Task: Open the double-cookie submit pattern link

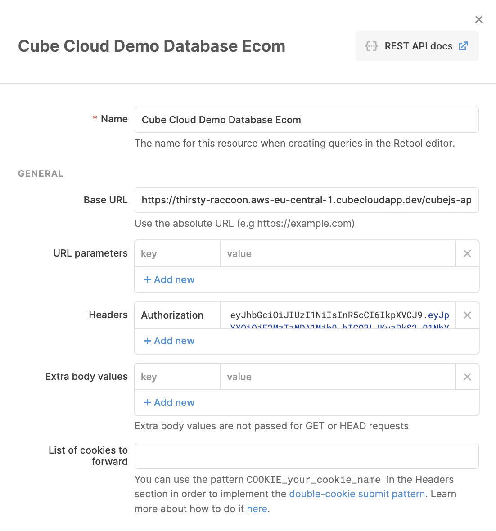Action: pos(357,494)
